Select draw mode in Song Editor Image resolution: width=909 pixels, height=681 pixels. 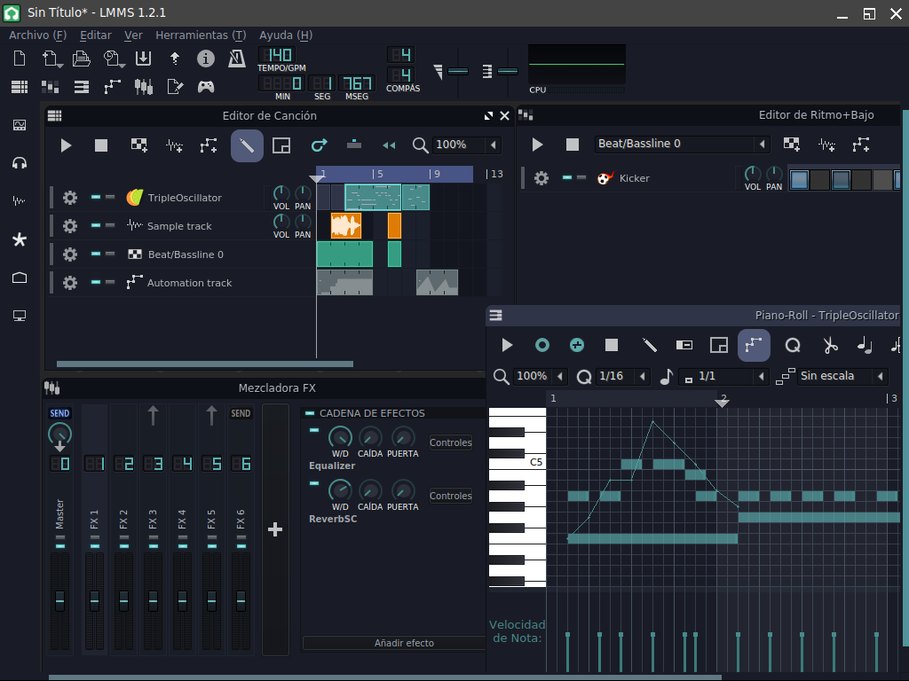pyautogui.click(x=247, y=145)
